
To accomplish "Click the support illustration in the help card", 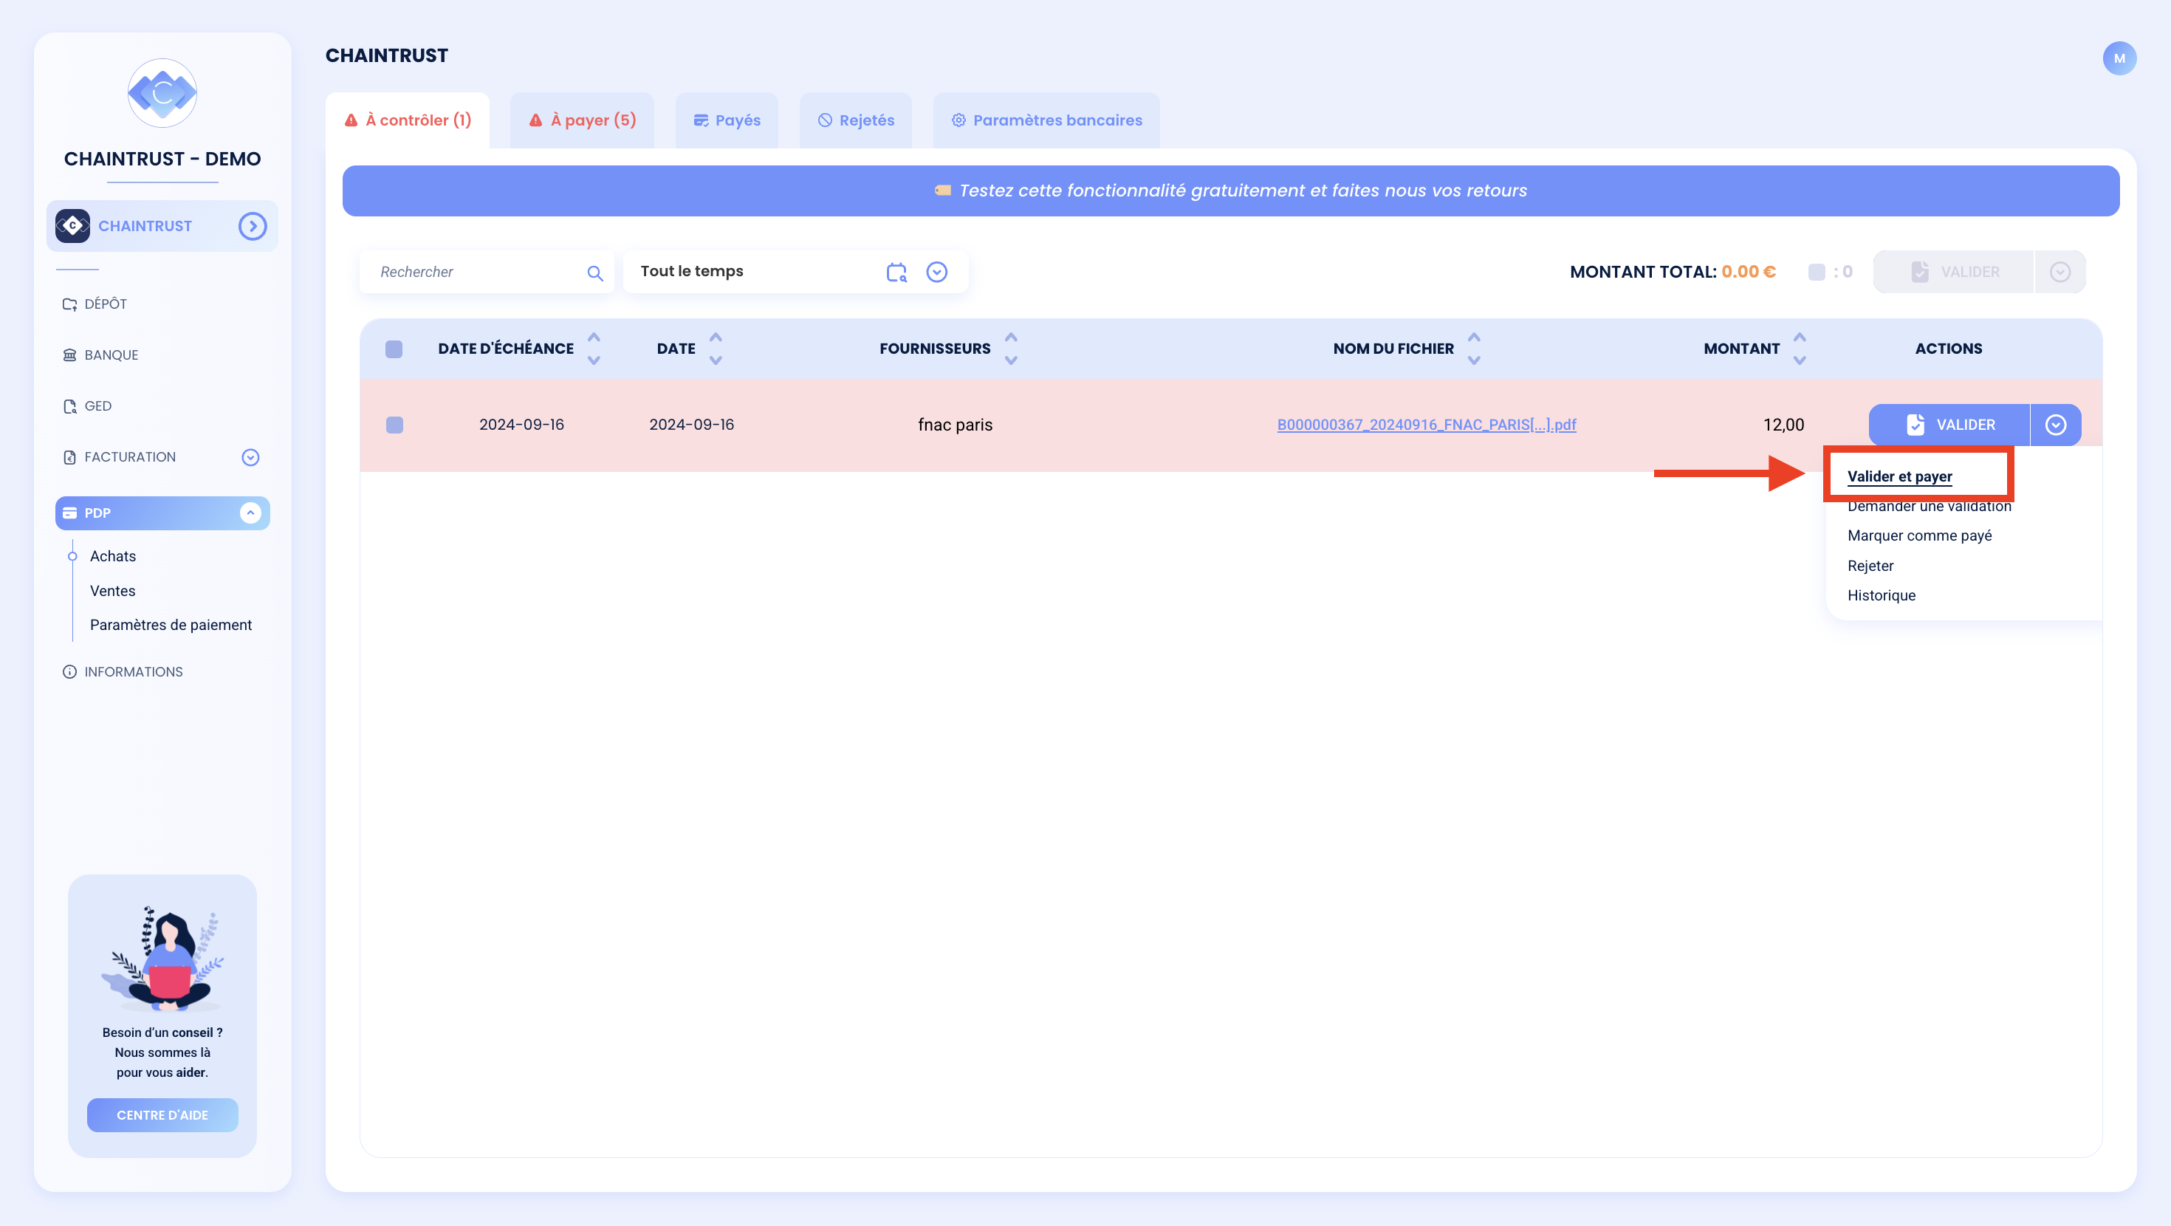I will pos(162,959).
